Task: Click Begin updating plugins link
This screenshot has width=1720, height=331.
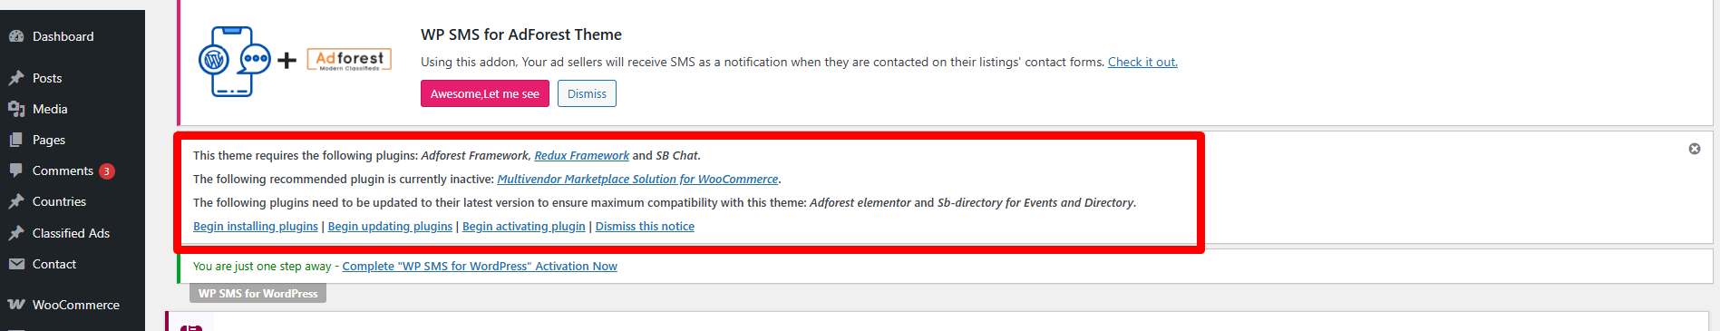Action: coord(390,226)
